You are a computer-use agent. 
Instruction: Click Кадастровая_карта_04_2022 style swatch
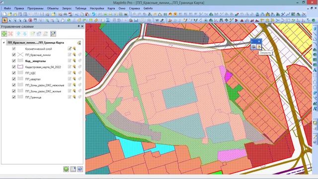(20, 67)
